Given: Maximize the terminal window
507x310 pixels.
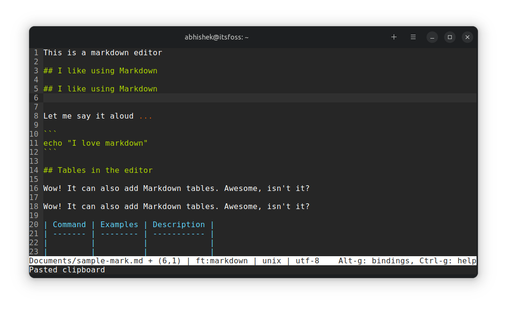Looking at the screenshot, I should click(x=449, y=37).
